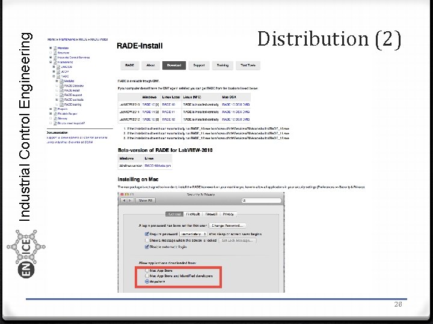Expand the Projects tree node

click(x=51, y=109)
